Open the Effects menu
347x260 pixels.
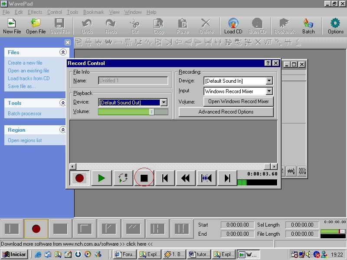(35, 12)
